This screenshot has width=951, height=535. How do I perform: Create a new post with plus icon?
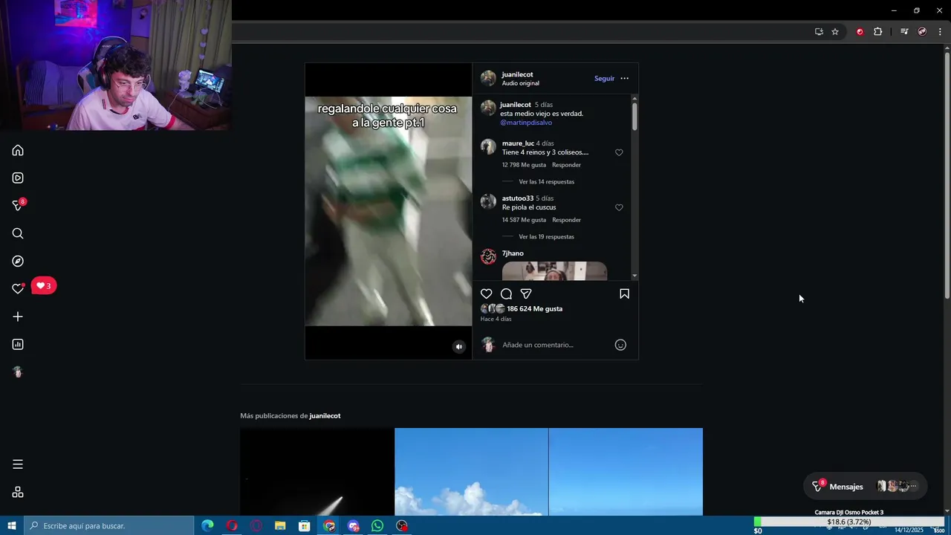pyautogui.click(x=18, y=317)
